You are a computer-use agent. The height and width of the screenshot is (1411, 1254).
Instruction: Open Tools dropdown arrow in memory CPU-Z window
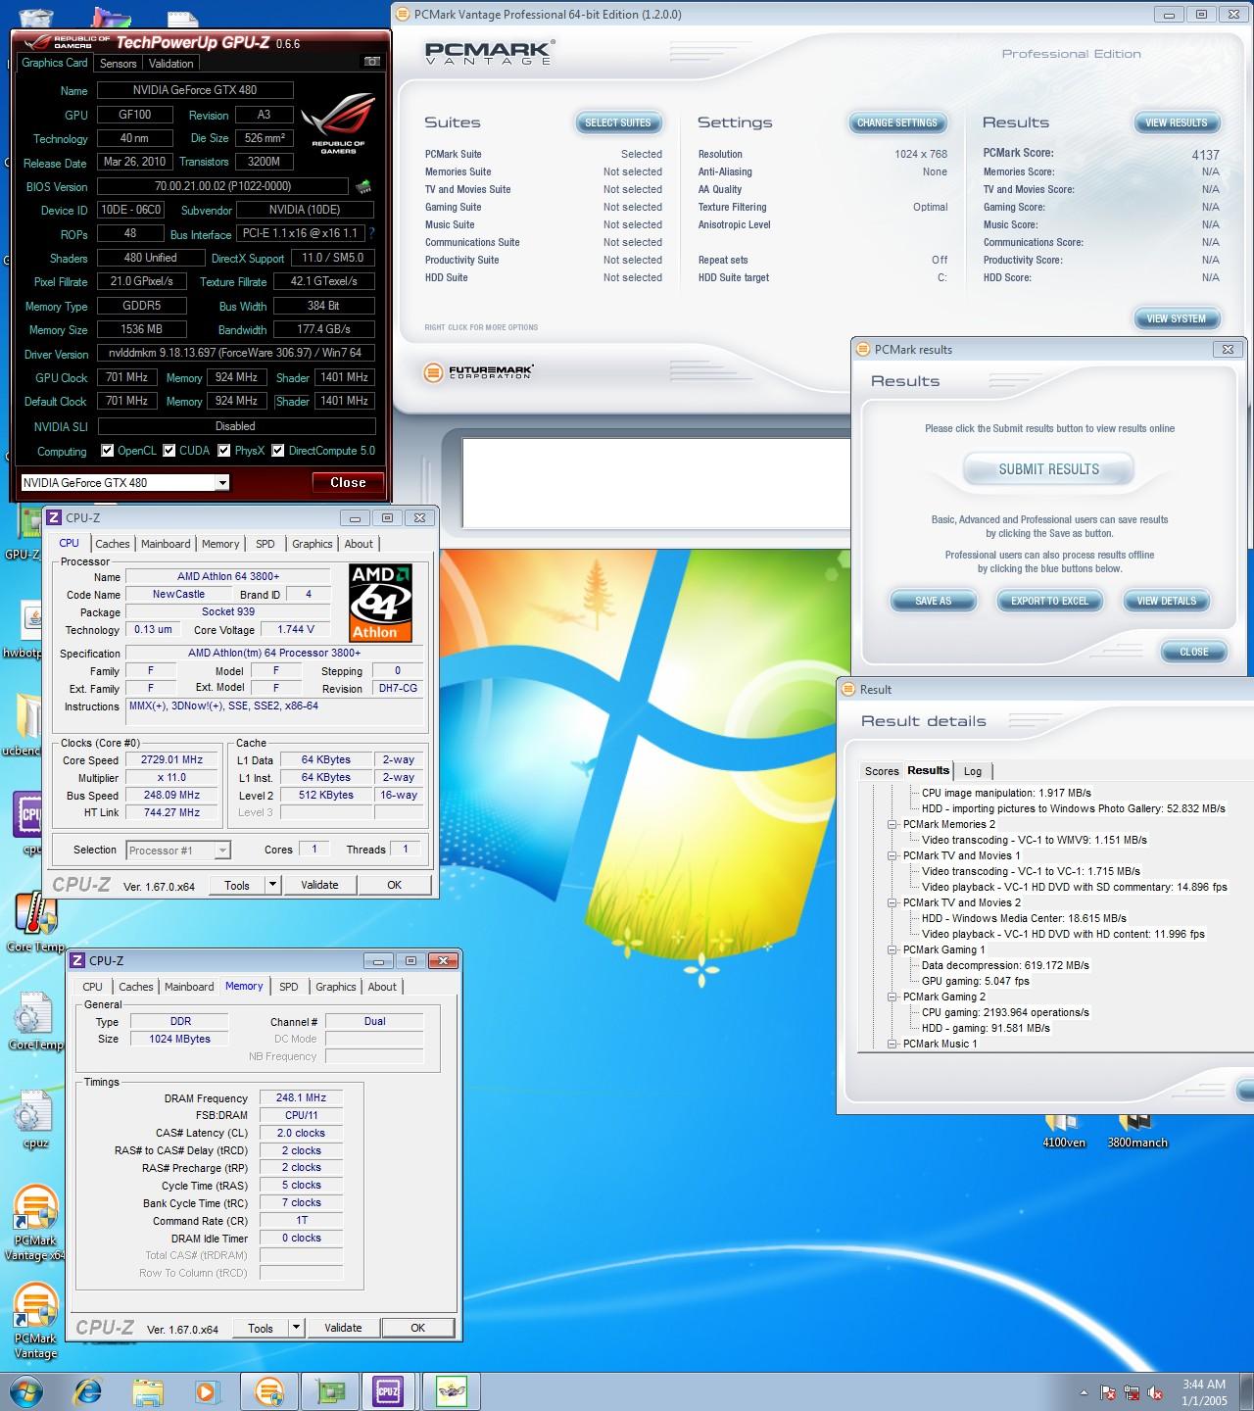click(297, 1328)
